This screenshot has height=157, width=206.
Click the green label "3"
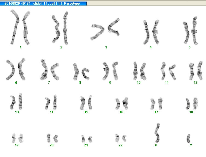tap(106, 47)
